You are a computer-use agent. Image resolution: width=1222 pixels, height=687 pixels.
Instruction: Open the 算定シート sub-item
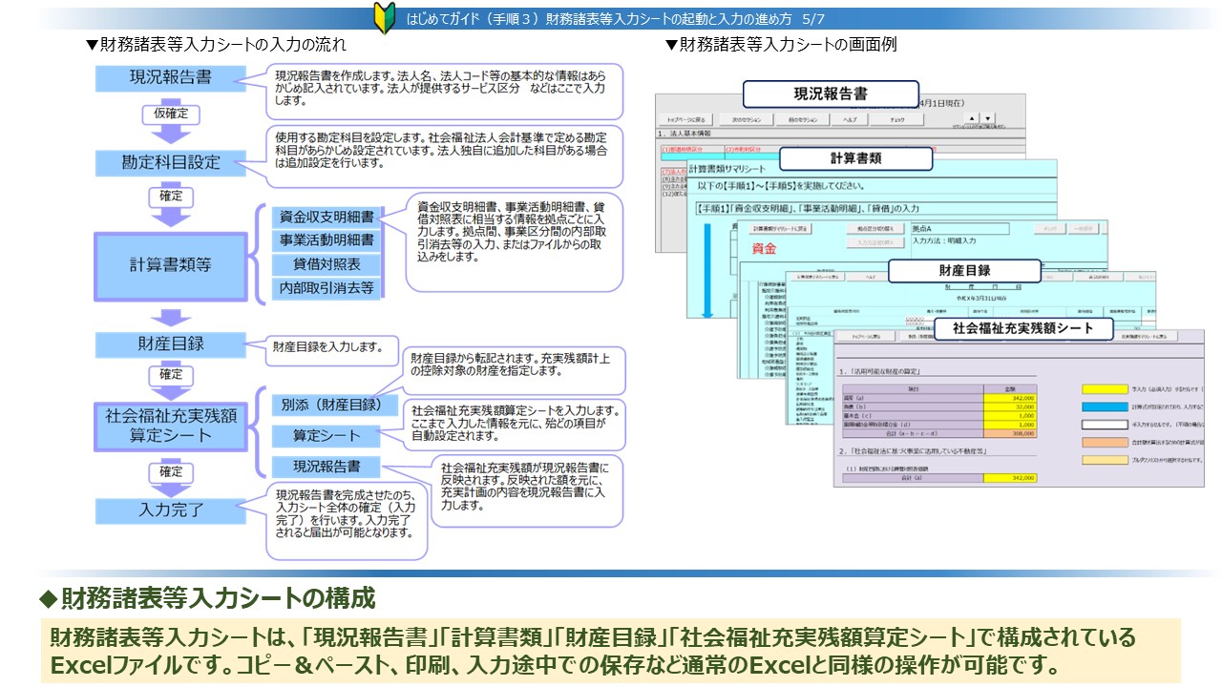327,436
